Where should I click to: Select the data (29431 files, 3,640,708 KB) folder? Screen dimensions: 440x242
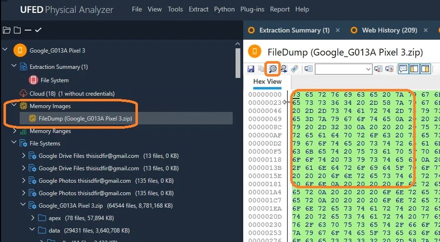[x=89, y=231]
